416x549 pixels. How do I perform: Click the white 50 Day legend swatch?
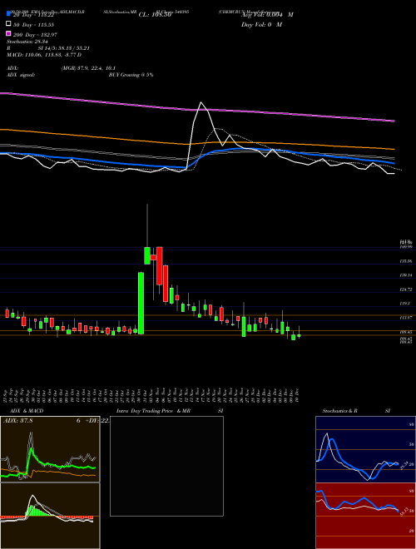coord(8,24)
